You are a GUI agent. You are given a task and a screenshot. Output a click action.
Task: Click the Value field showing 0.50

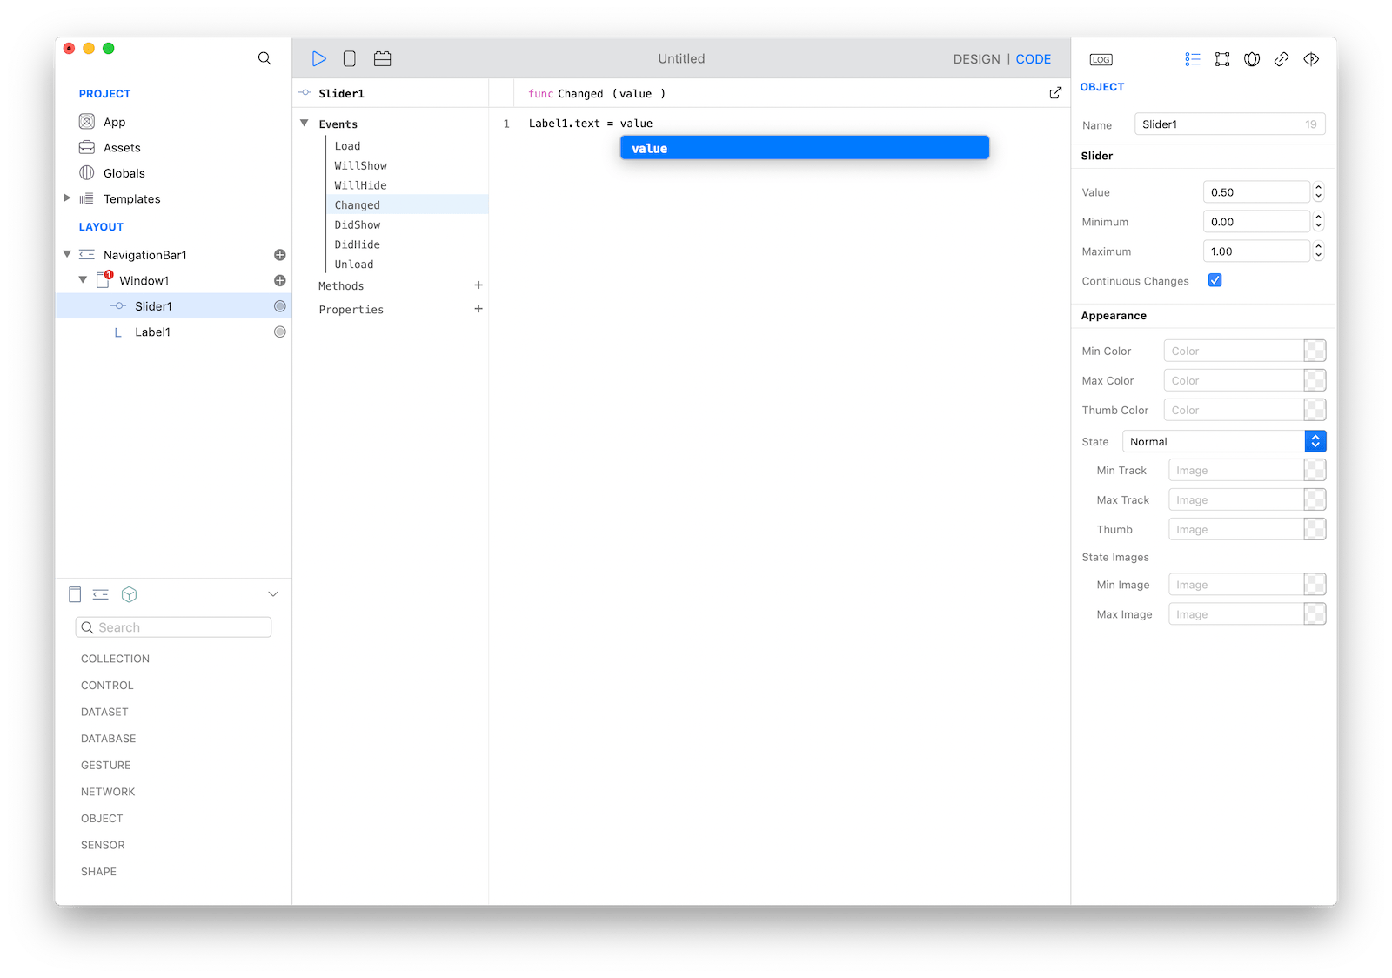pos(1256,192)
